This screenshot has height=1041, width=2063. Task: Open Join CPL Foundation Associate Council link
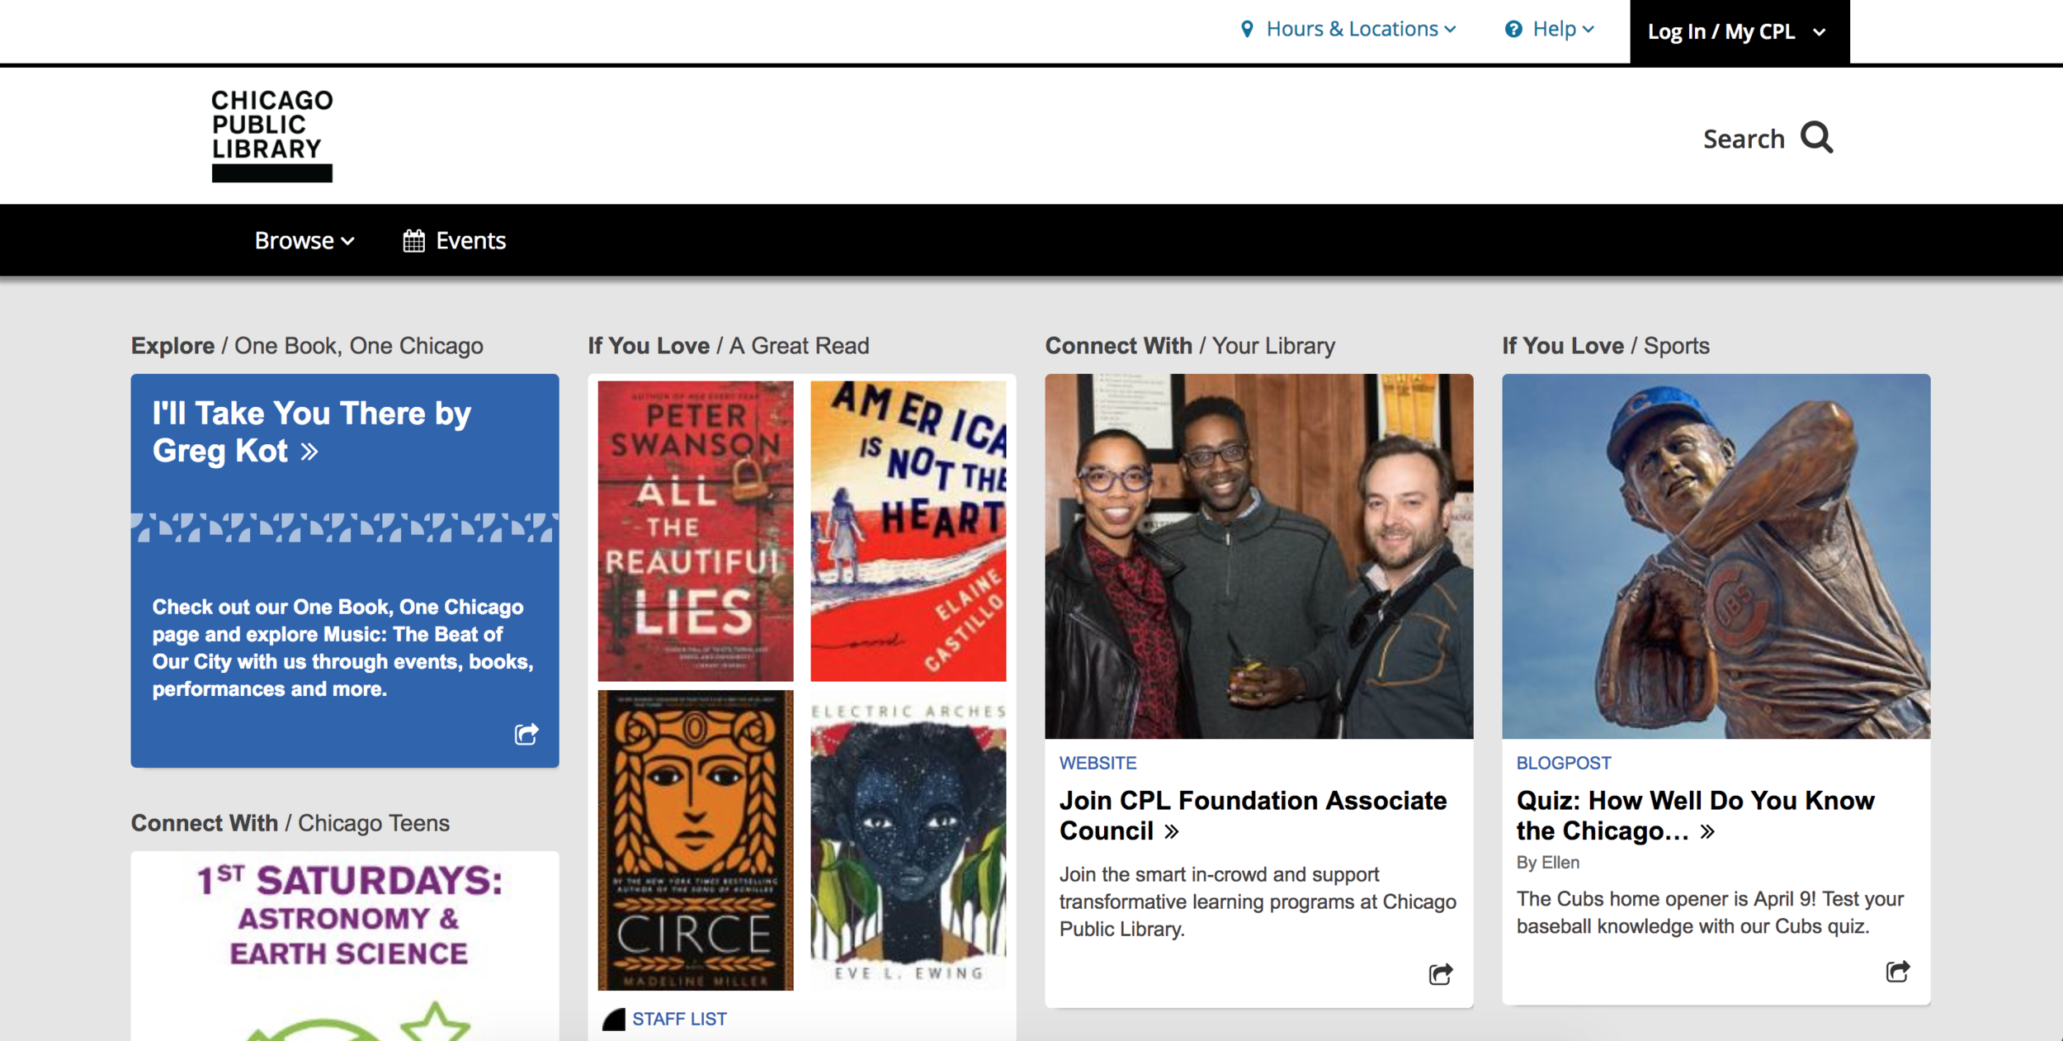pyautogui.click(x=1253, y=816)
